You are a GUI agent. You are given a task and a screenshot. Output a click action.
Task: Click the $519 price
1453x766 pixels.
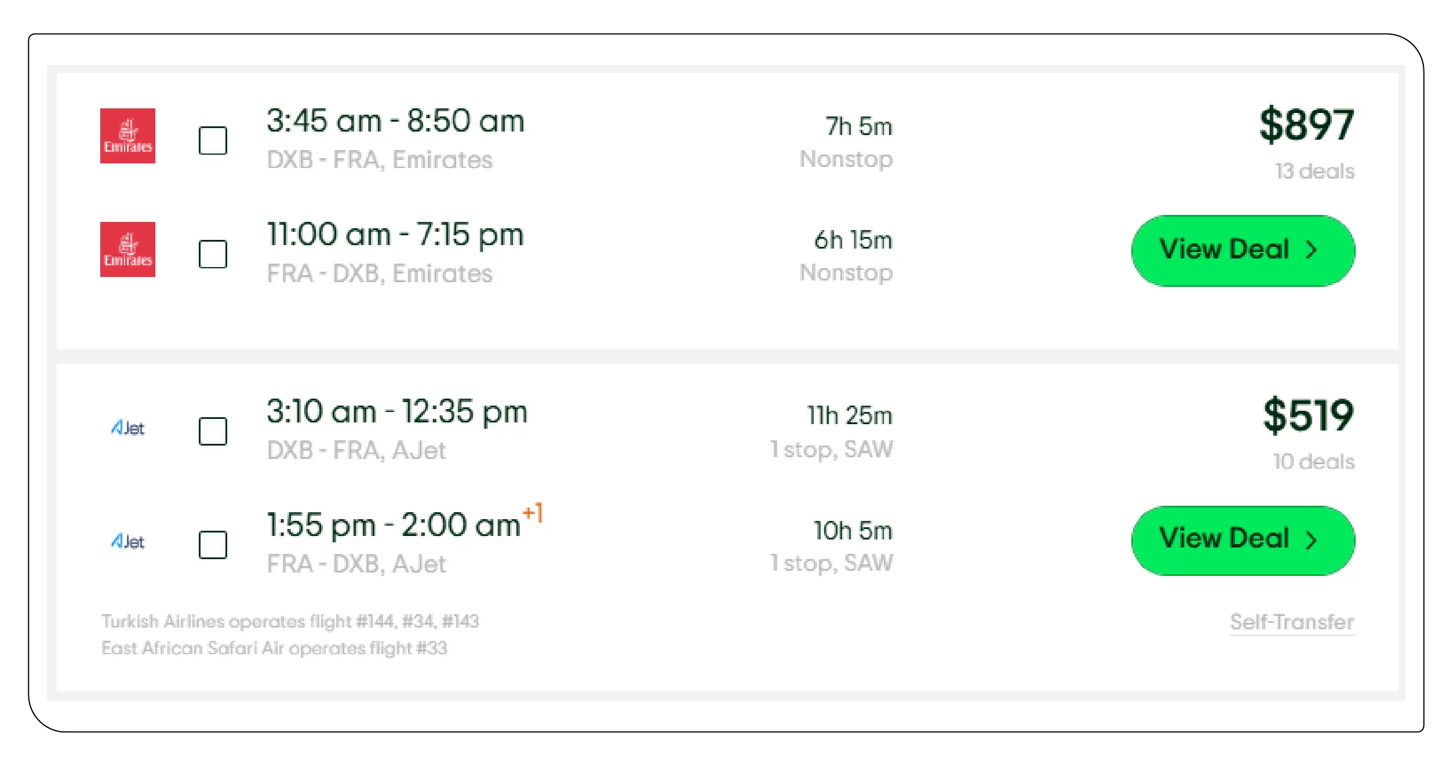point(1308,415)
